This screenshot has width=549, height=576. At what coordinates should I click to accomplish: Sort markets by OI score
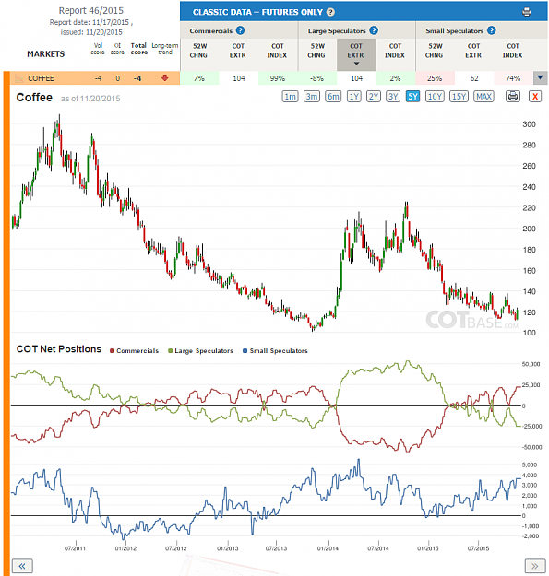118,49
